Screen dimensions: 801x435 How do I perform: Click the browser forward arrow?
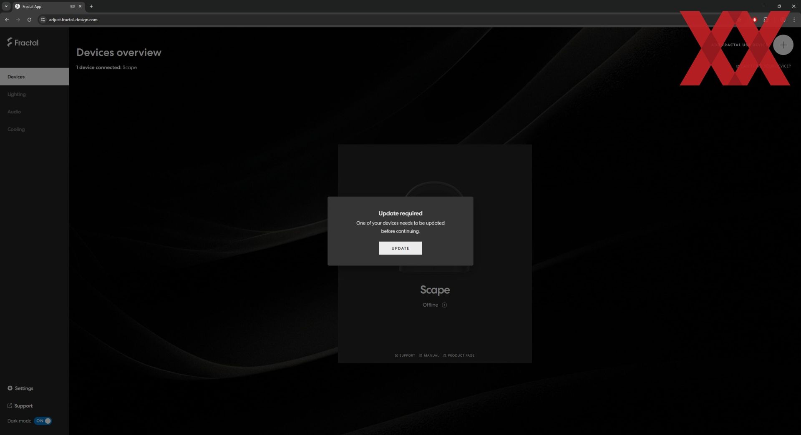pos(18,20)
